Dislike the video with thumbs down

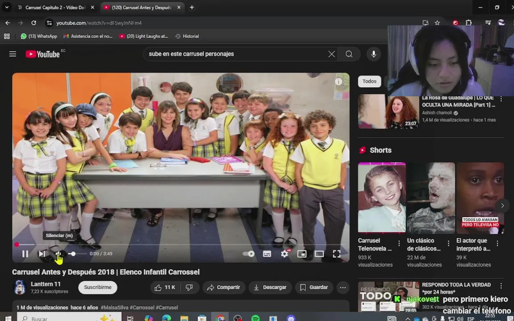click(189, 287)
